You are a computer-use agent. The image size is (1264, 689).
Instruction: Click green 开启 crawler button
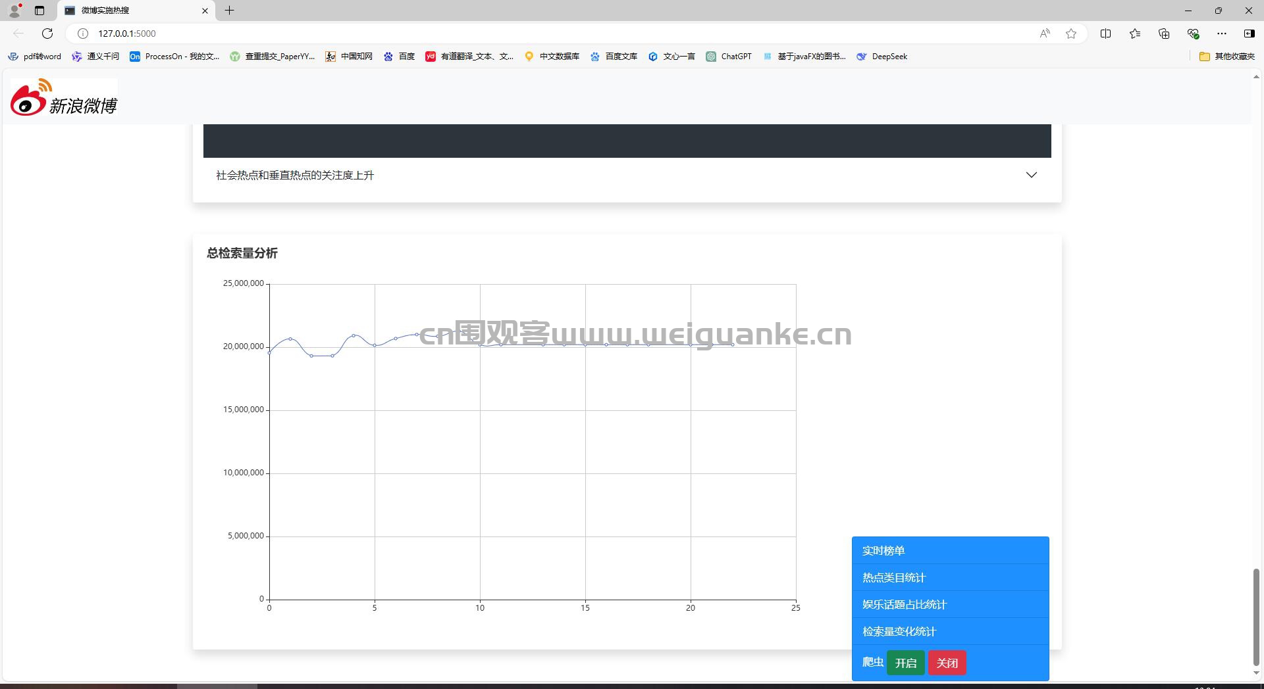tap(906, 663)
